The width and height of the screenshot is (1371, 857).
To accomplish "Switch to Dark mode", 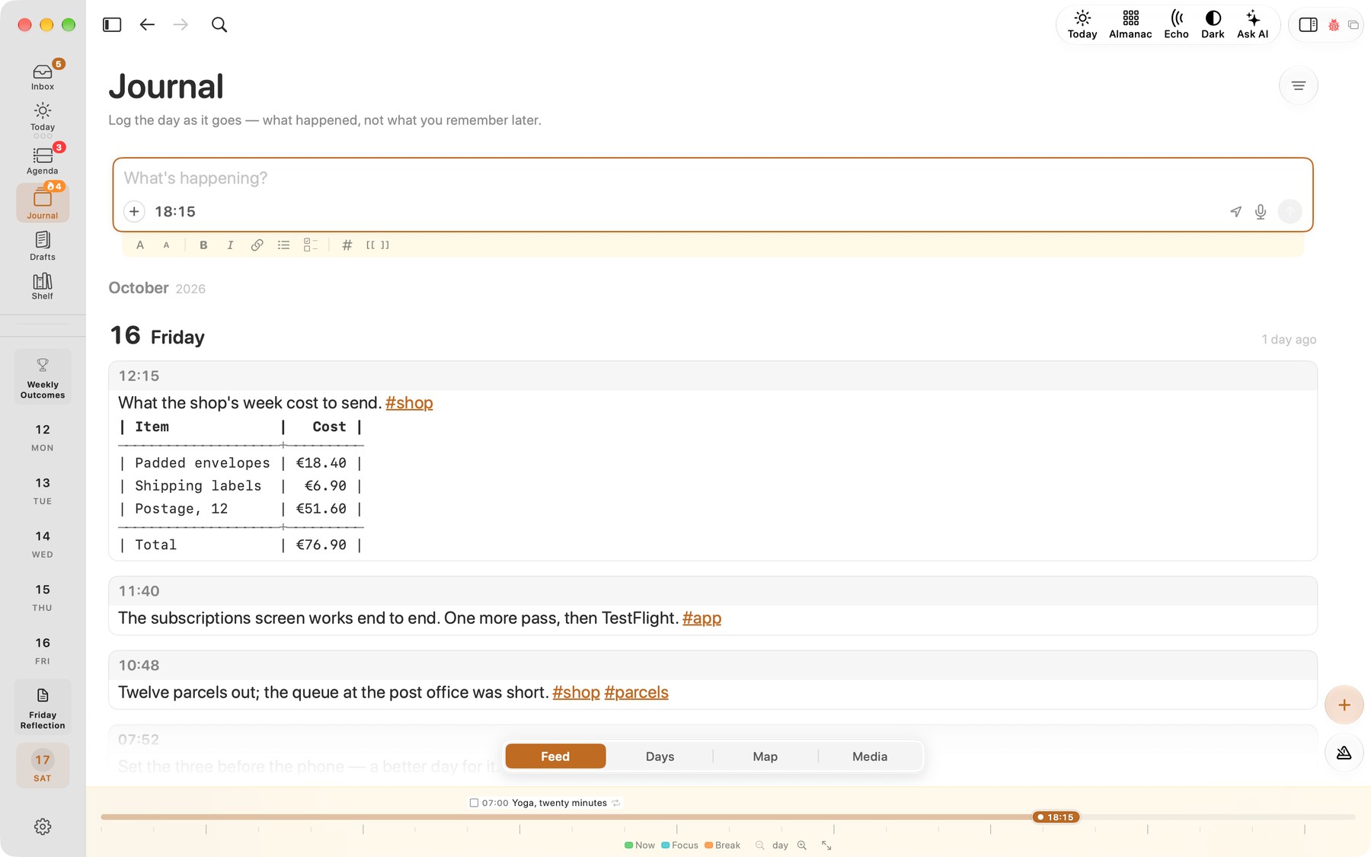I will point(1213,25).
